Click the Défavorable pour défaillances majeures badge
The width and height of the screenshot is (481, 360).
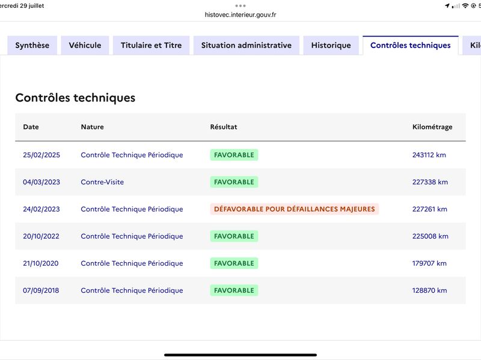(295, 209)
